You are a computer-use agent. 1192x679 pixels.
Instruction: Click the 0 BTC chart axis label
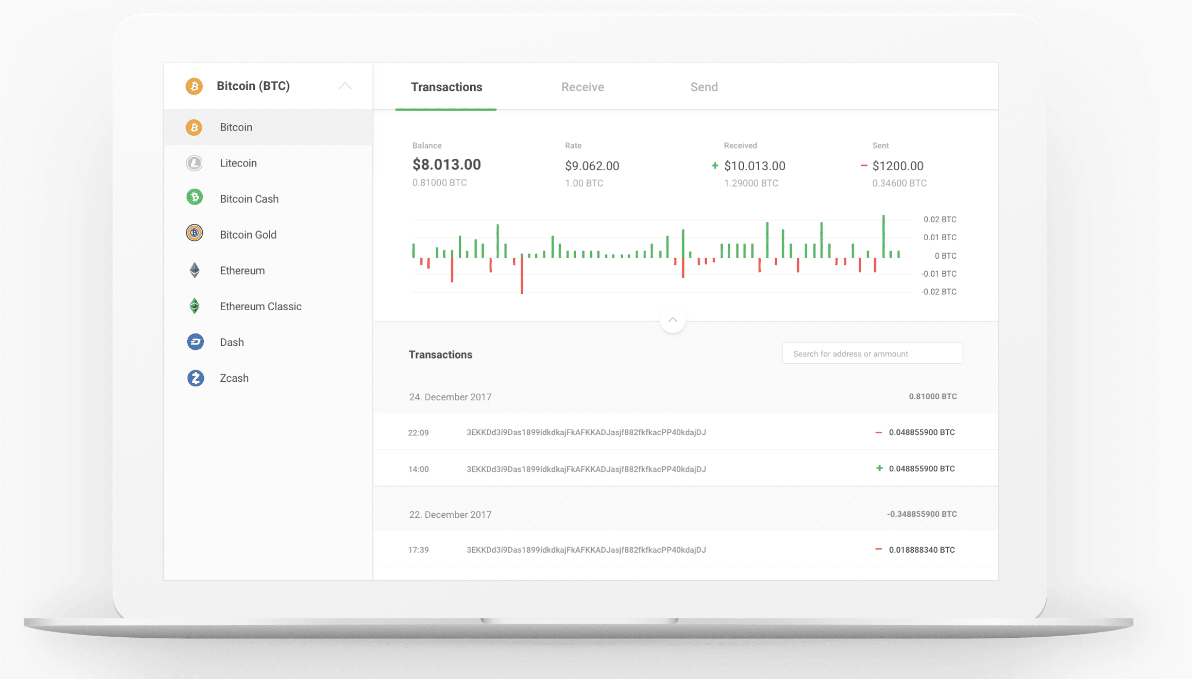click(945, 255)
